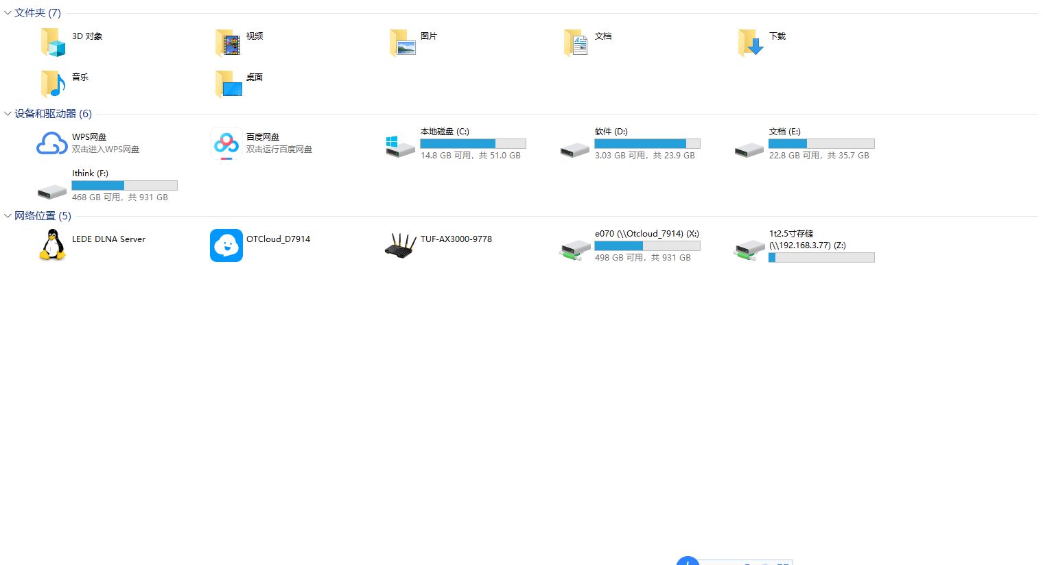Collapse the 文件夹 (7) group chevron
Image resolution: width=1043 pixels, height=565 pixels.
(8, 13)
